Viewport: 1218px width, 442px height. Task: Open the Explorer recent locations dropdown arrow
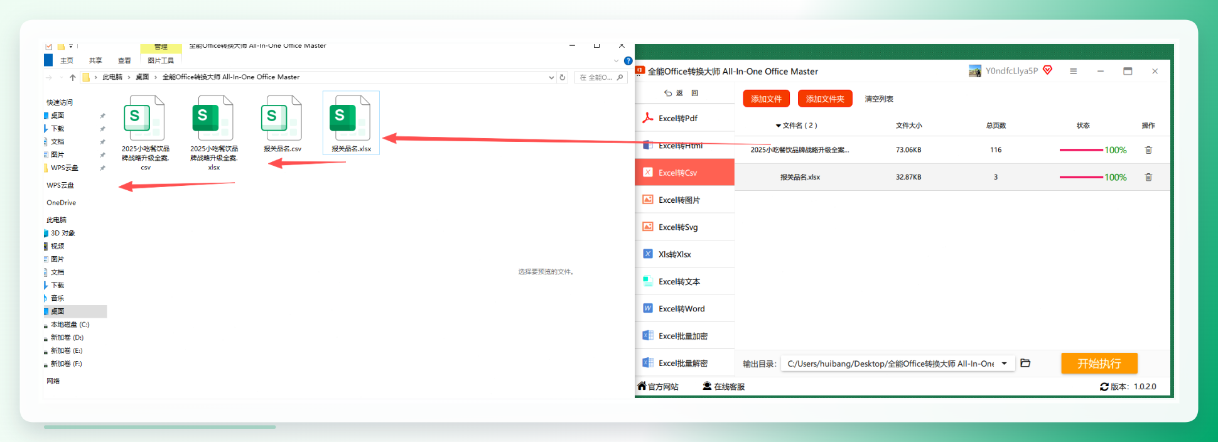[62, 77]
